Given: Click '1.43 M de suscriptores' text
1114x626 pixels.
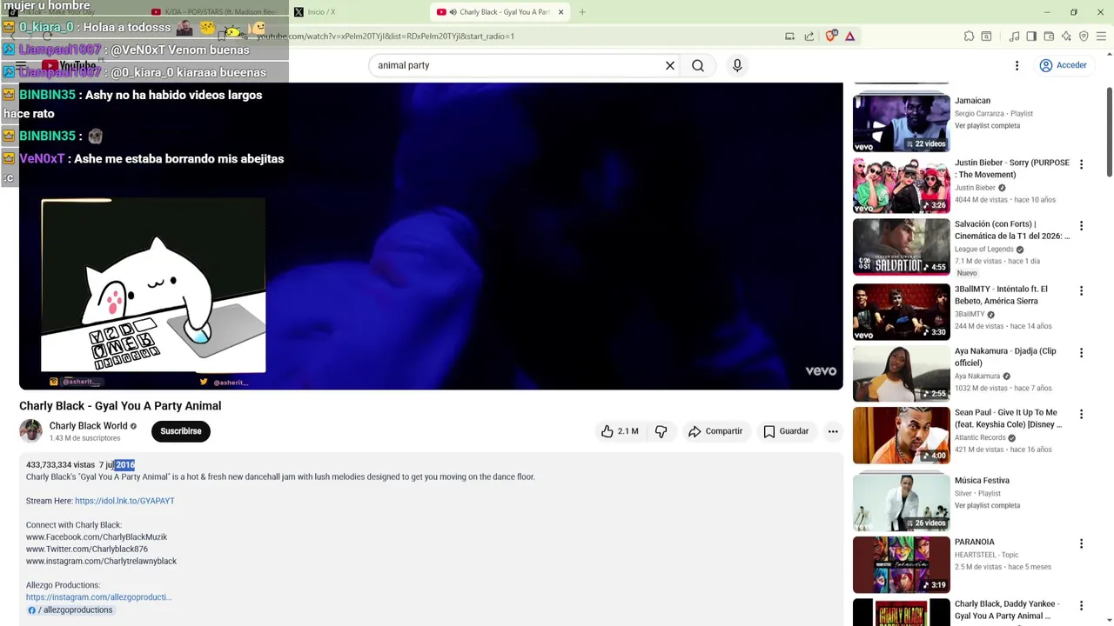Looking at the screenshot, I should click(84, 438).
